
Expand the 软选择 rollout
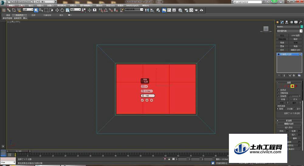[289, 121]
